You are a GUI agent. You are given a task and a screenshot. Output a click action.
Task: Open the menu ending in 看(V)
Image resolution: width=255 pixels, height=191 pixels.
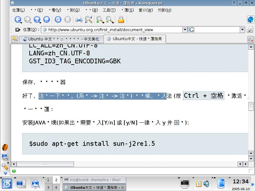coord(55,10)
